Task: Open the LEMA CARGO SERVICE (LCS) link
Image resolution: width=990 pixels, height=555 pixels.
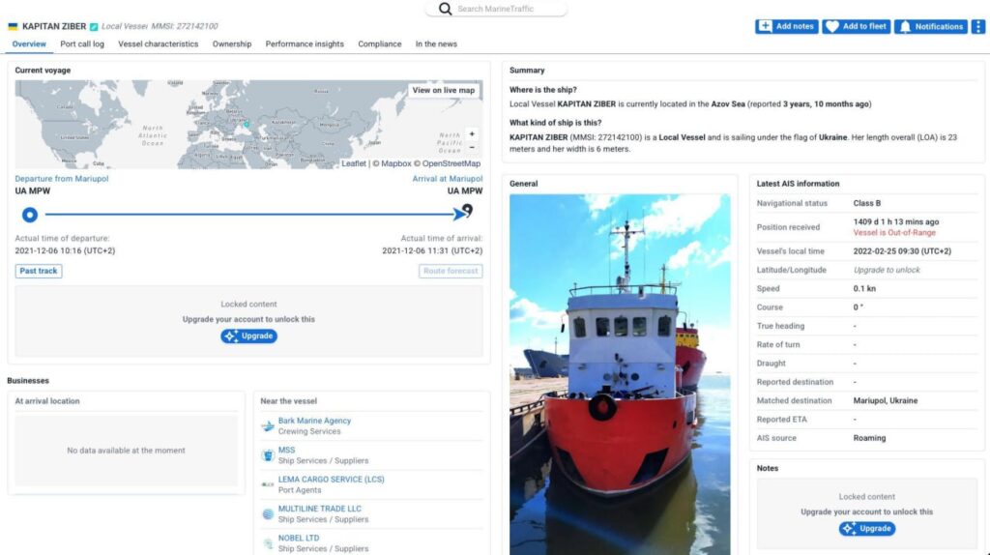Action: (x=331, y=480)
